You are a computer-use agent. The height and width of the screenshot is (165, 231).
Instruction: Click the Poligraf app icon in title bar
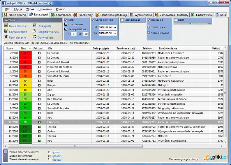pyautogui.click(x=4, y=3)
